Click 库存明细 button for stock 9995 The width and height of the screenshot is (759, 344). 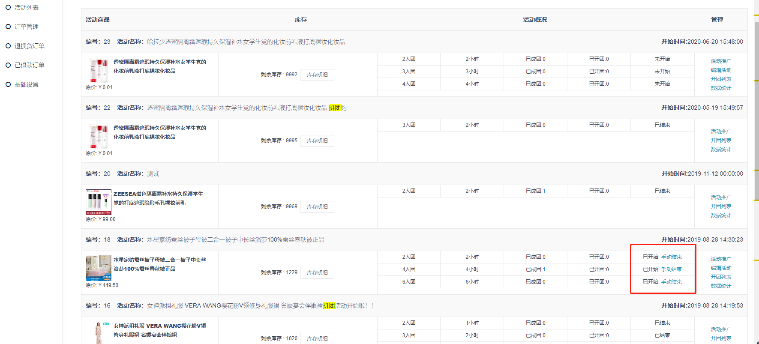tap(317, 141)
